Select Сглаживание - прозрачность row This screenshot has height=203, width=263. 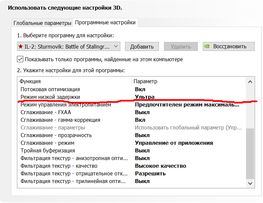click(x=132, y=135)
